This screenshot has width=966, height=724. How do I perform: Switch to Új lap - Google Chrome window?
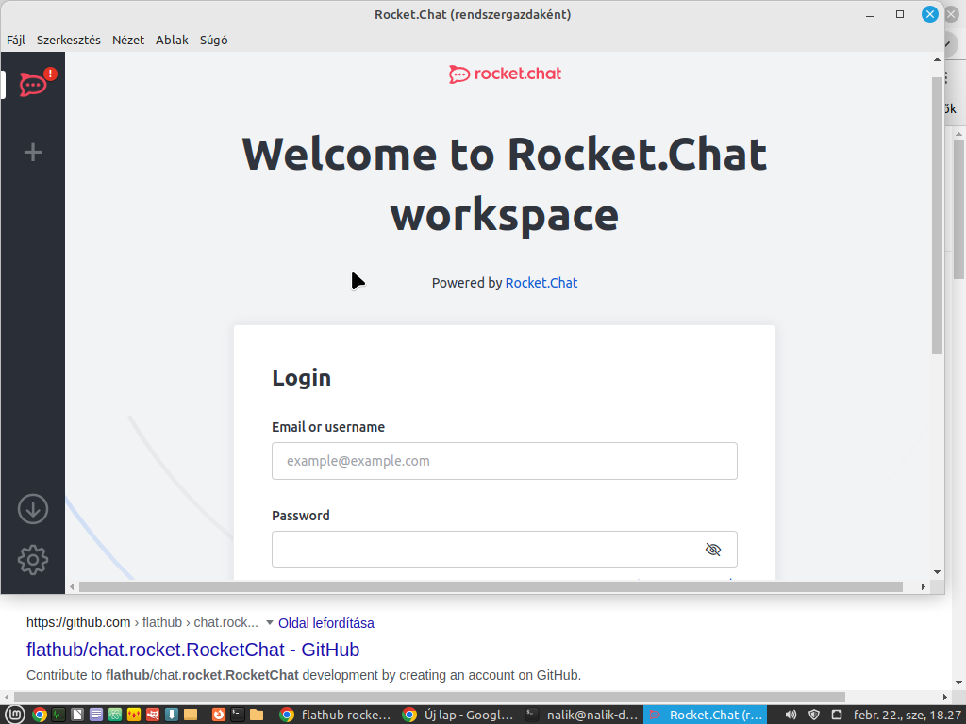coord(458,715)
